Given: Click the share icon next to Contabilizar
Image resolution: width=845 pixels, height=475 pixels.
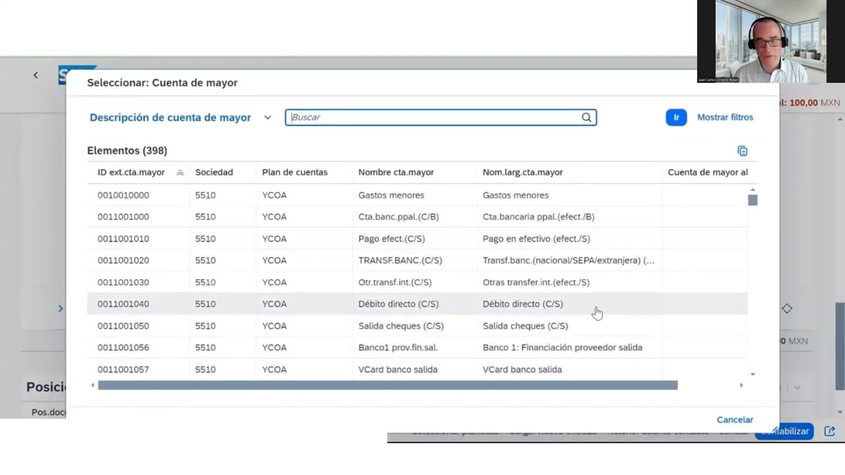Looking at the screenshot, I should pos(830,431).
